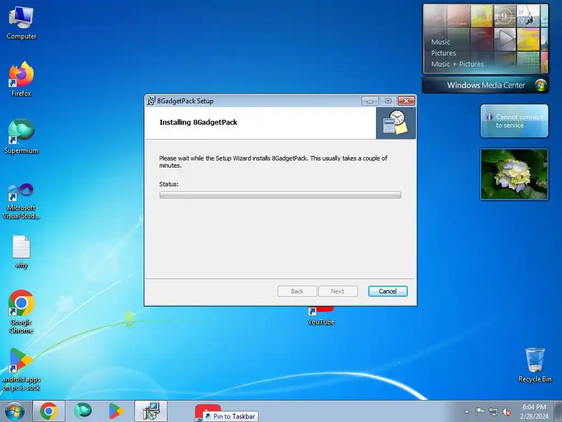
Task: Select the Recycle Bin icon
Action: [535, 365]
